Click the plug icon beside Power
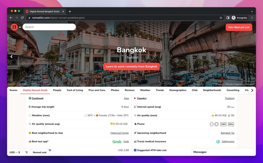Screen dimensions: 263x163 (x=135, y=124)
